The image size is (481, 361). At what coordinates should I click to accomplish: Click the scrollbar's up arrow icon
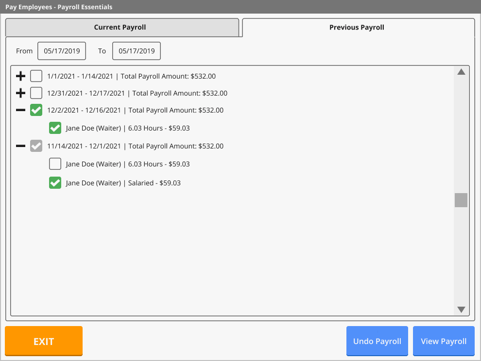tap(461, 72)
